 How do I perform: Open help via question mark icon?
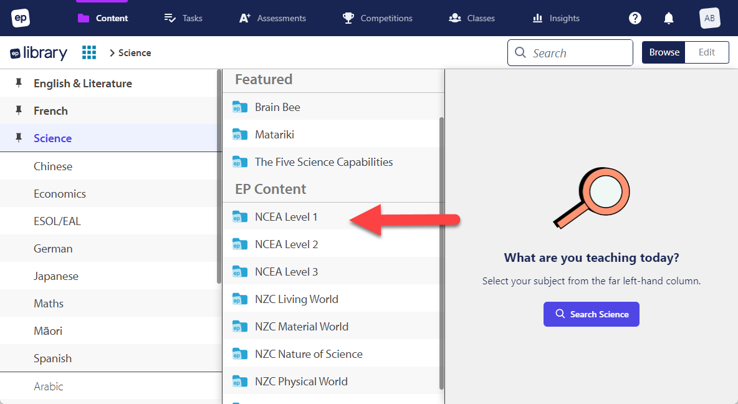pos(635,18)
